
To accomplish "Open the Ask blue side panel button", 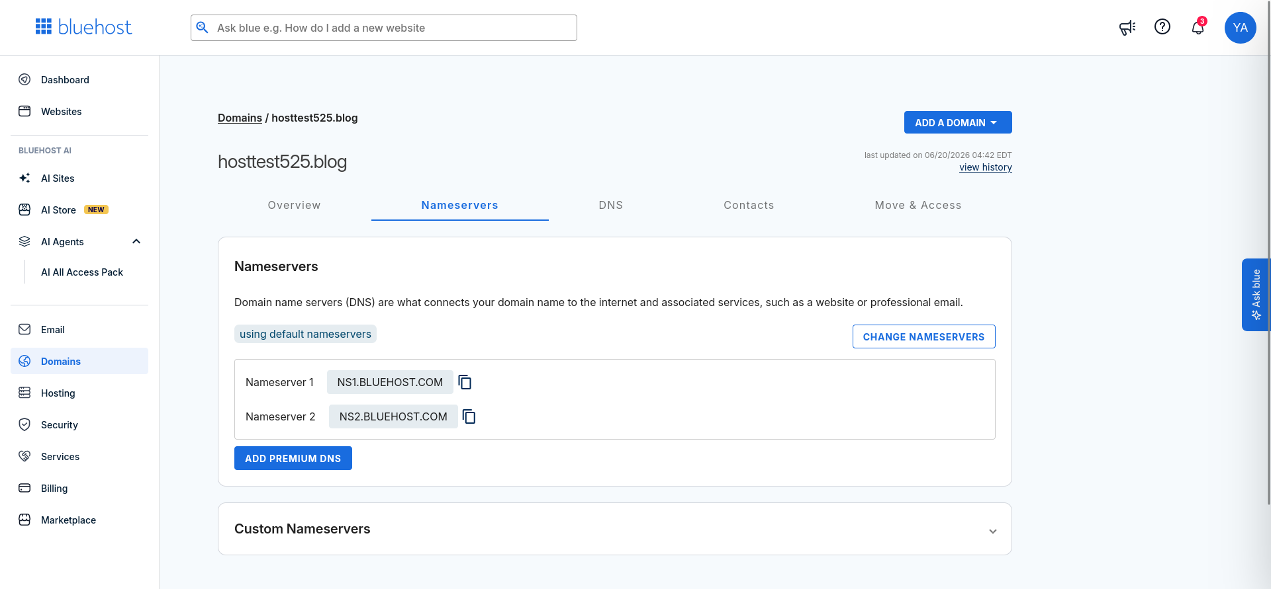I will click(1255, 294).
